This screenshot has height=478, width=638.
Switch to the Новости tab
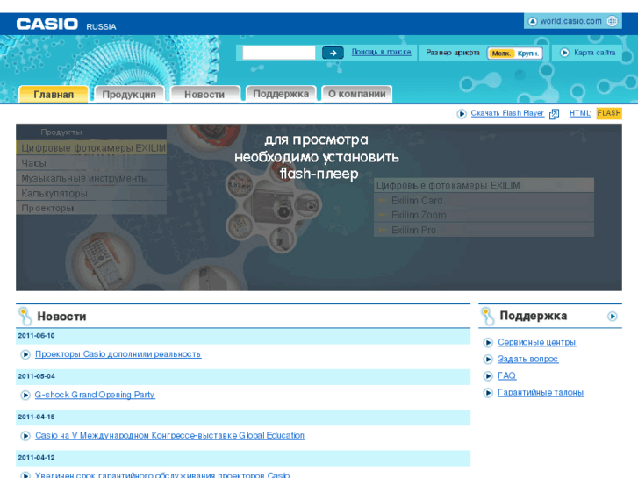pos(204,95)
